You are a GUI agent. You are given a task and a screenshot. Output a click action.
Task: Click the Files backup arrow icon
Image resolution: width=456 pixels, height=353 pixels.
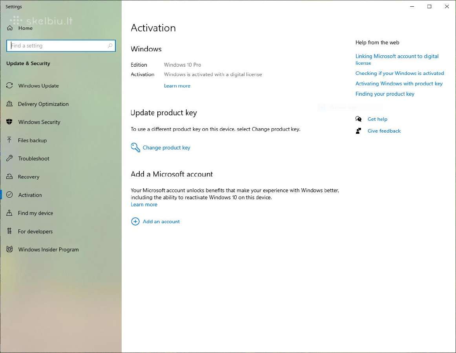[9, 140]
